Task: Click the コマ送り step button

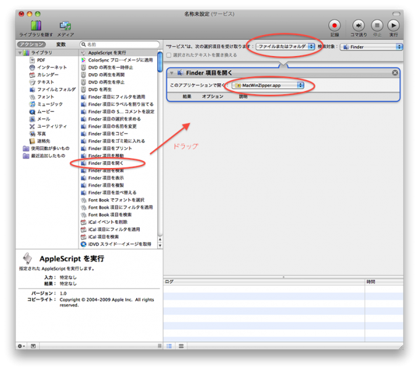Action: click(x=359, y=26)
